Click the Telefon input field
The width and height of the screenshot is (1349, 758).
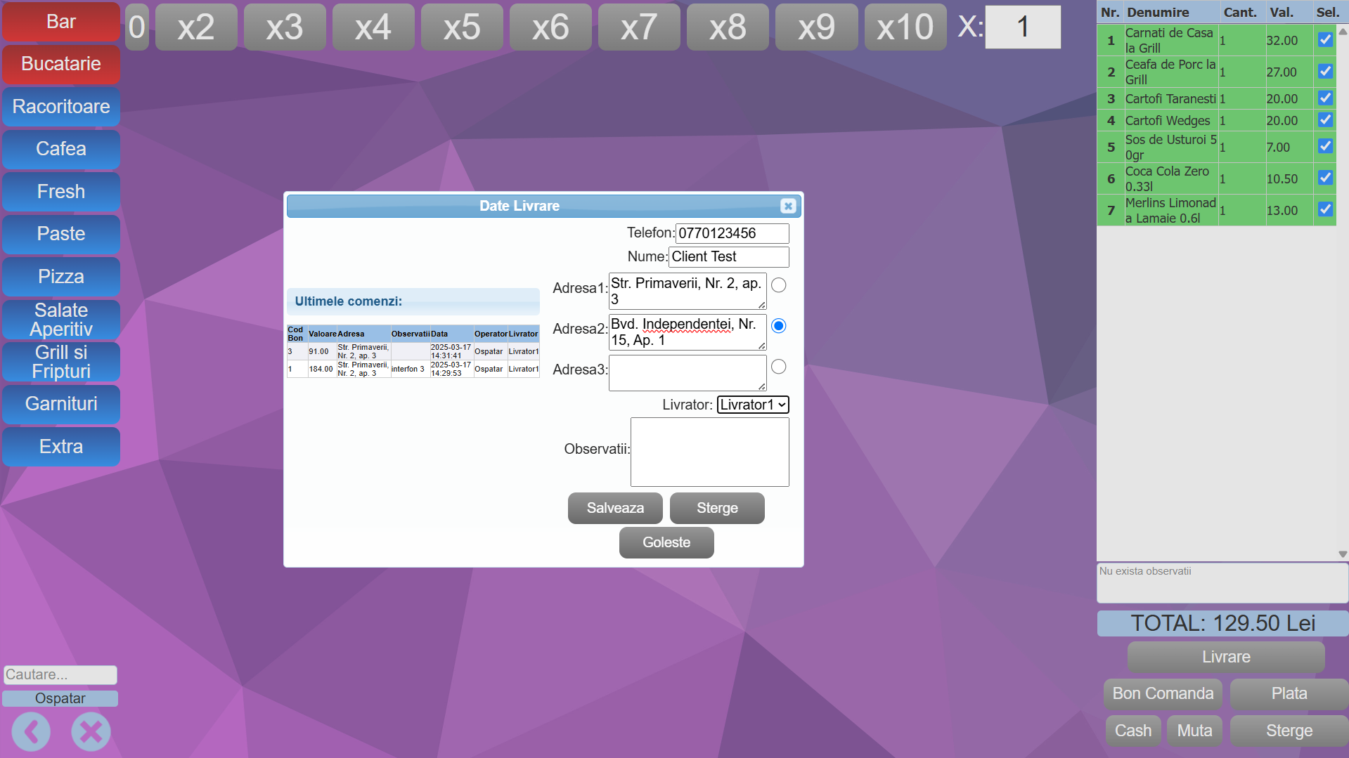pos(731,233)
